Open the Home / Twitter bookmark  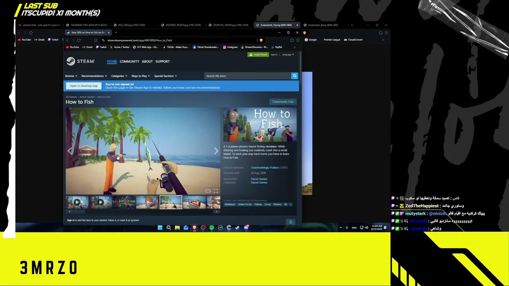[120, 47]
